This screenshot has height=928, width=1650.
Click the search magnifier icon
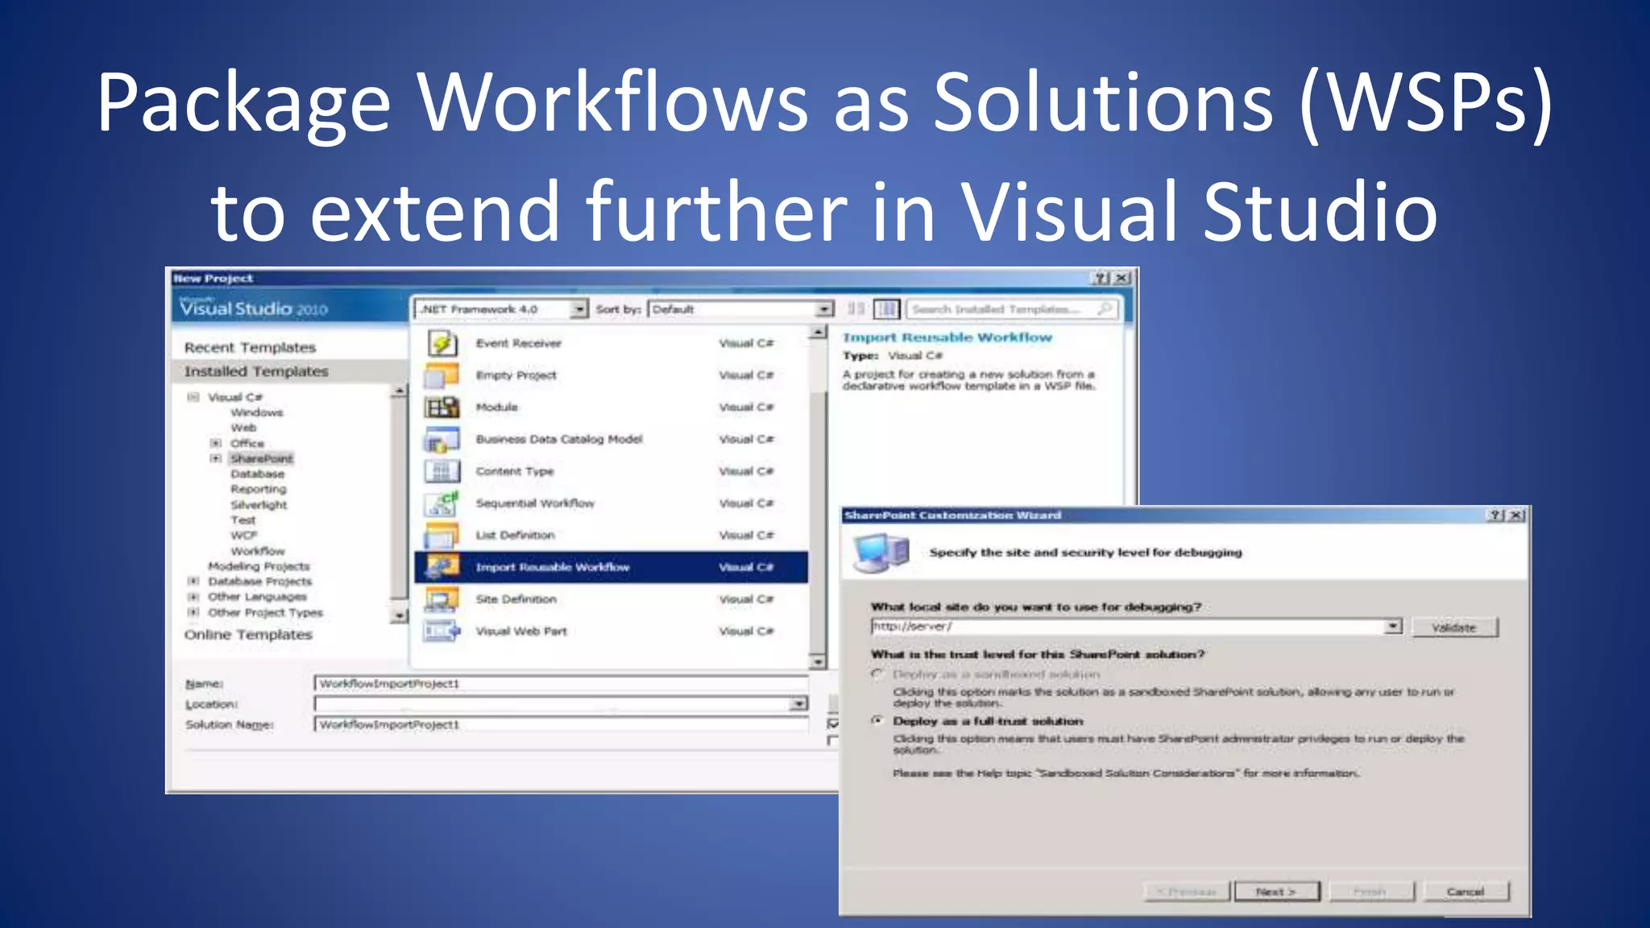pos(1105,309)
